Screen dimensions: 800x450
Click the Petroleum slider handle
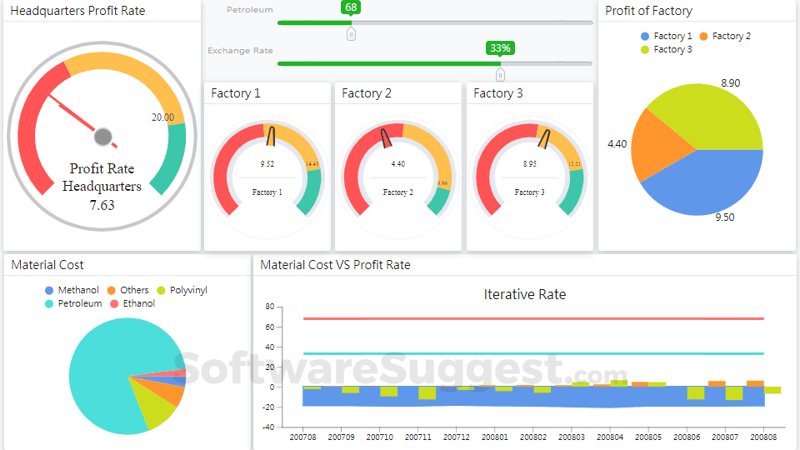pos(351,34)
